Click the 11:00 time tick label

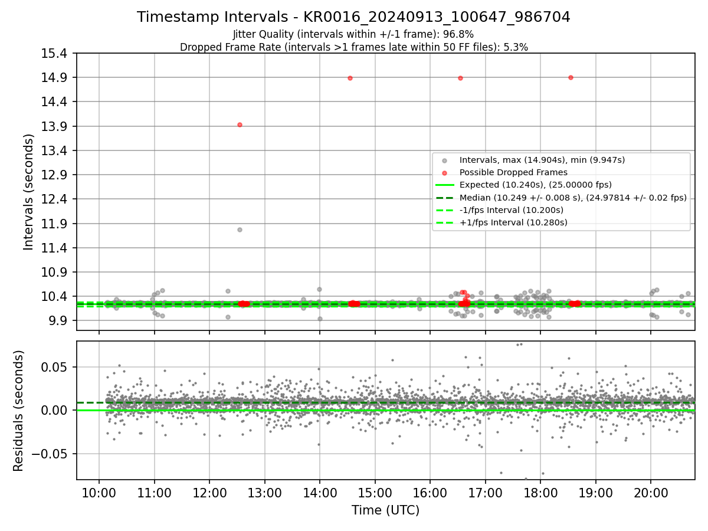[154, 493]
